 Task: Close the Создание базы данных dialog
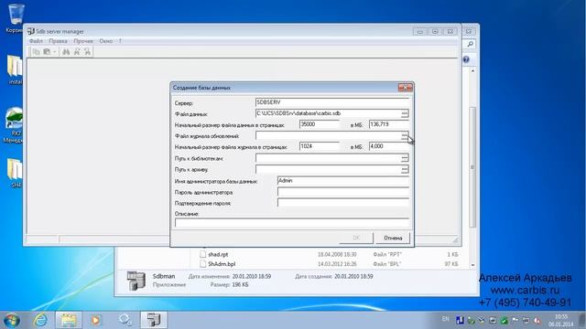[x=405, y=88]
